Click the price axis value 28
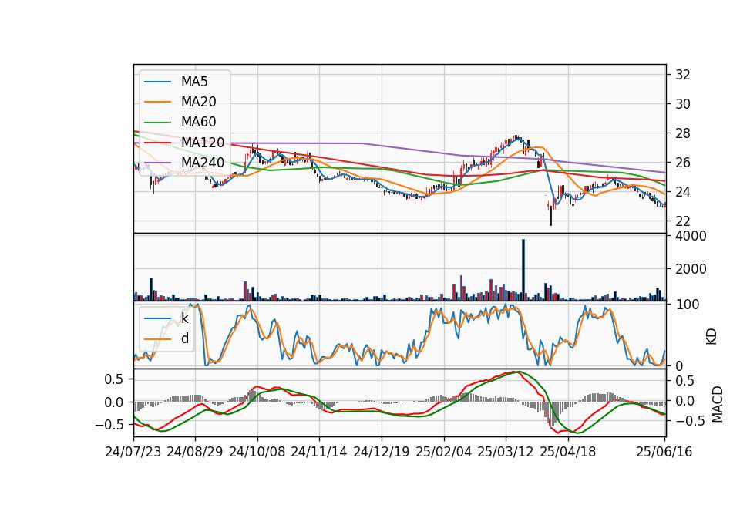Image resolution: width=740 pixels, height=532 pixels. point(682,133)
